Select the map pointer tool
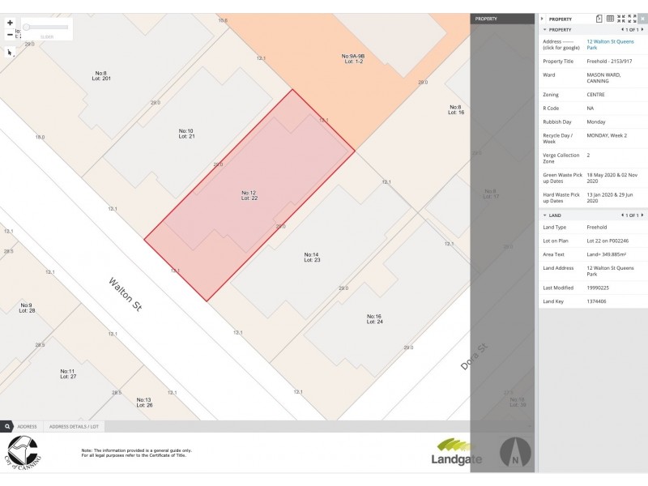The width and height of the screenshot is (648, 486). [x=10, y=52]
